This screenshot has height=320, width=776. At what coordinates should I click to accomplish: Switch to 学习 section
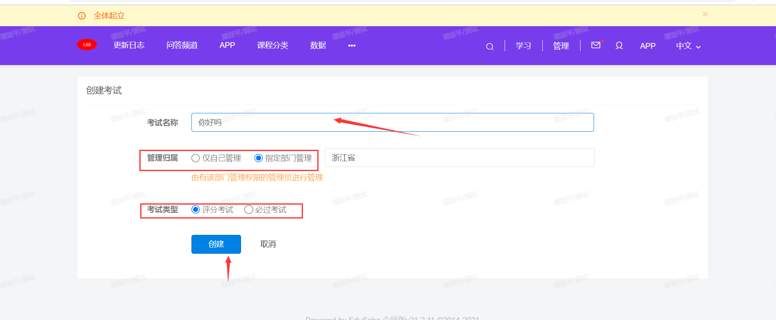click(x=523, y=46)
